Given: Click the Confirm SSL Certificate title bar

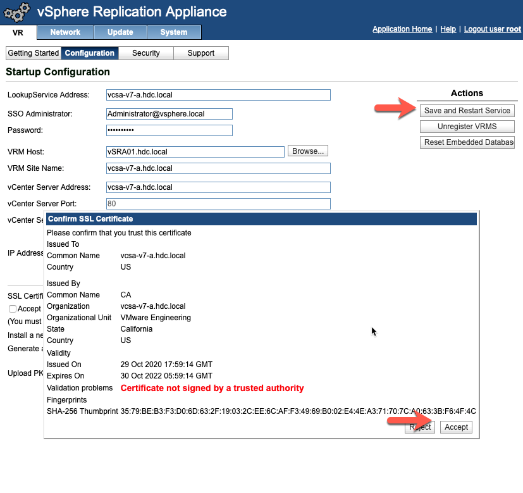Looking at the screenshot, I should click(x=261, y=219).
